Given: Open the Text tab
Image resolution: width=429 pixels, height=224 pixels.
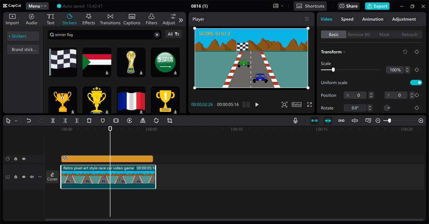Looking at the screenshot, I should [x=51, y=19].
